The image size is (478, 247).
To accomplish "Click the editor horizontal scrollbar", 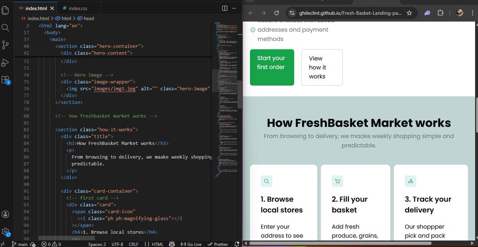I will pos(67,238).
